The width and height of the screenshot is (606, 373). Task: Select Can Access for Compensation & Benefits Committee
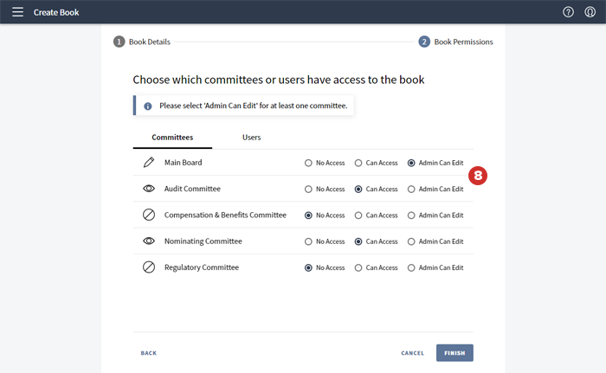pos(359,215)
